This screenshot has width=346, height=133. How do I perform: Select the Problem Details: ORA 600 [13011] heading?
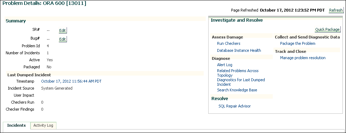(x=45, y=3)
